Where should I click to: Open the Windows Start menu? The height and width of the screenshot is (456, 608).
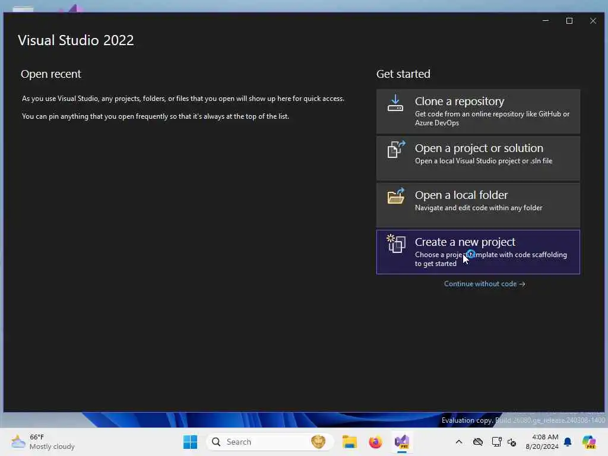[x=190, y=442]
